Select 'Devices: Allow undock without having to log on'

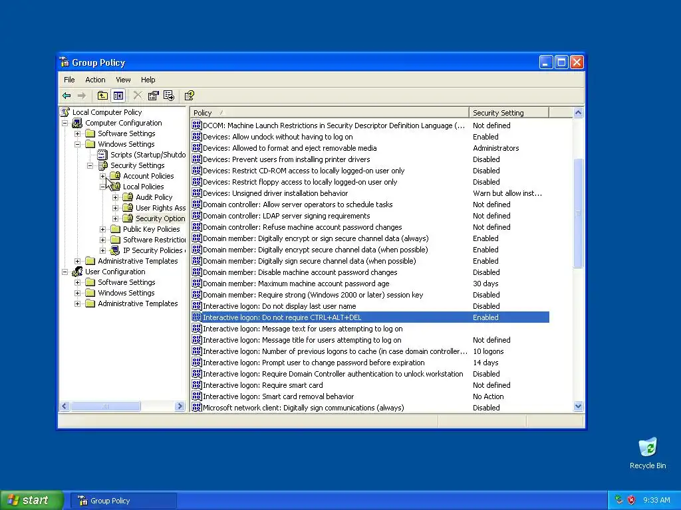pyautogui.click(x=277, y=137)
